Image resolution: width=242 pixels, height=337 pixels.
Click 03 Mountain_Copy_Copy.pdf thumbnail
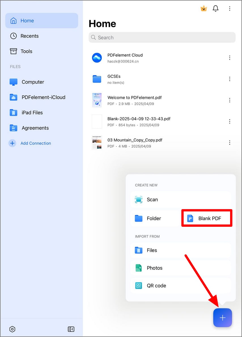click(97, 142)
